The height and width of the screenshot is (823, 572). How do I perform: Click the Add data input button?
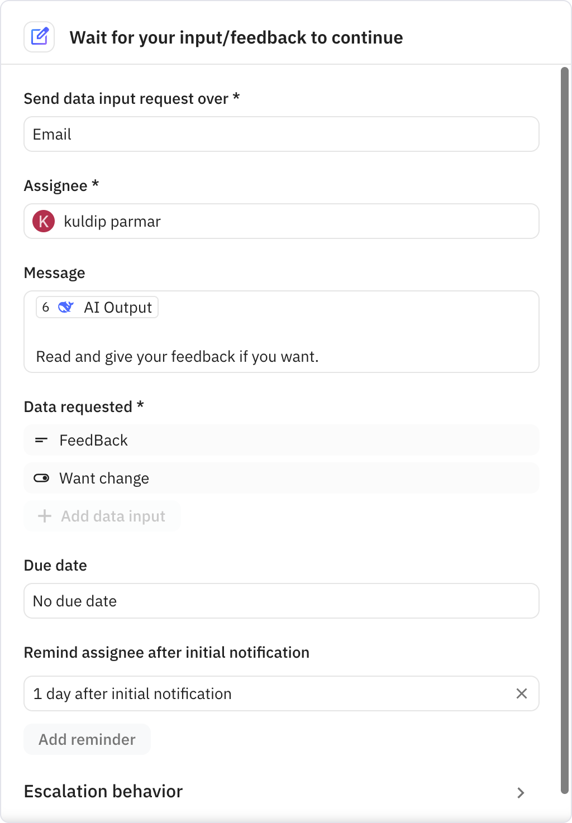click(102, 516)
